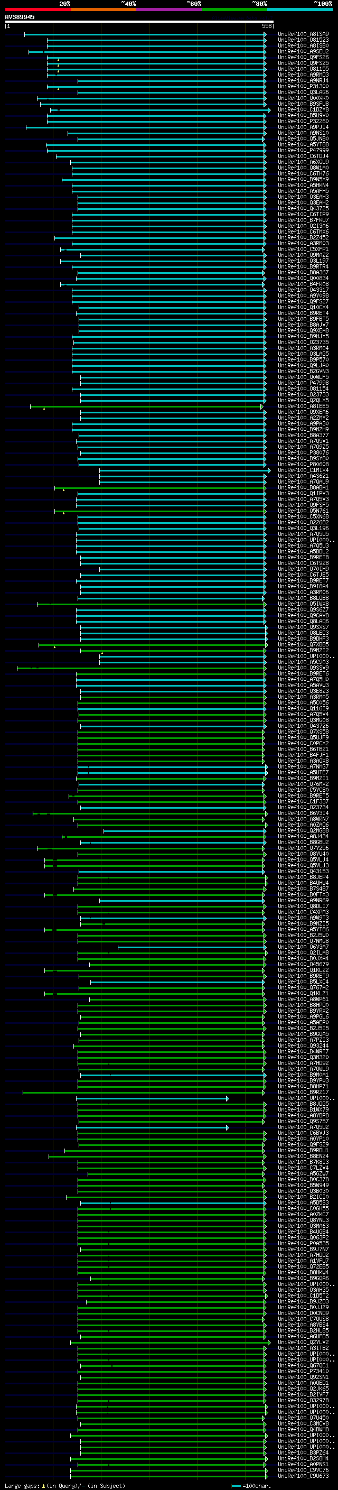Click the white query sequence bar
The width and height of the screenshot is (338, 1490).
click(x=139, y=21)
